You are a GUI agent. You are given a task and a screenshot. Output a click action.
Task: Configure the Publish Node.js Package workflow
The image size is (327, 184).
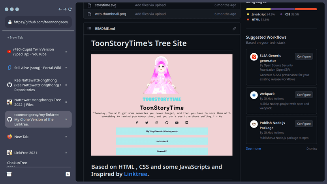(304, 124)
